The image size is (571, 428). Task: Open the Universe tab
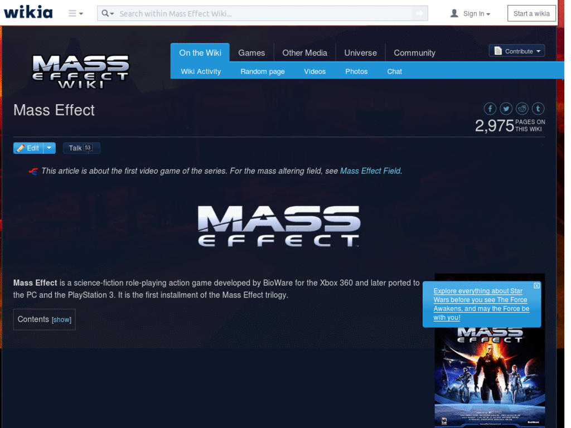(x=361, y=53)
